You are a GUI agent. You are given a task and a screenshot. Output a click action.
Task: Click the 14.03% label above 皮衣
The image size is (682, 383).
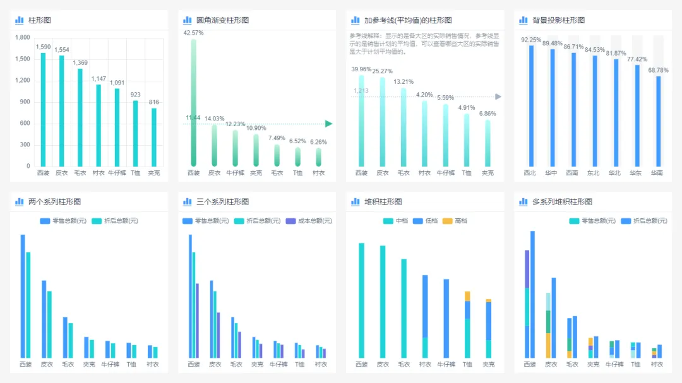click(215, 118)
